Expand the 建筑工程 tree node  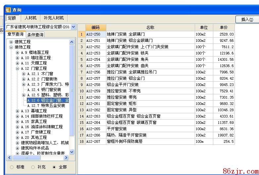11,42
